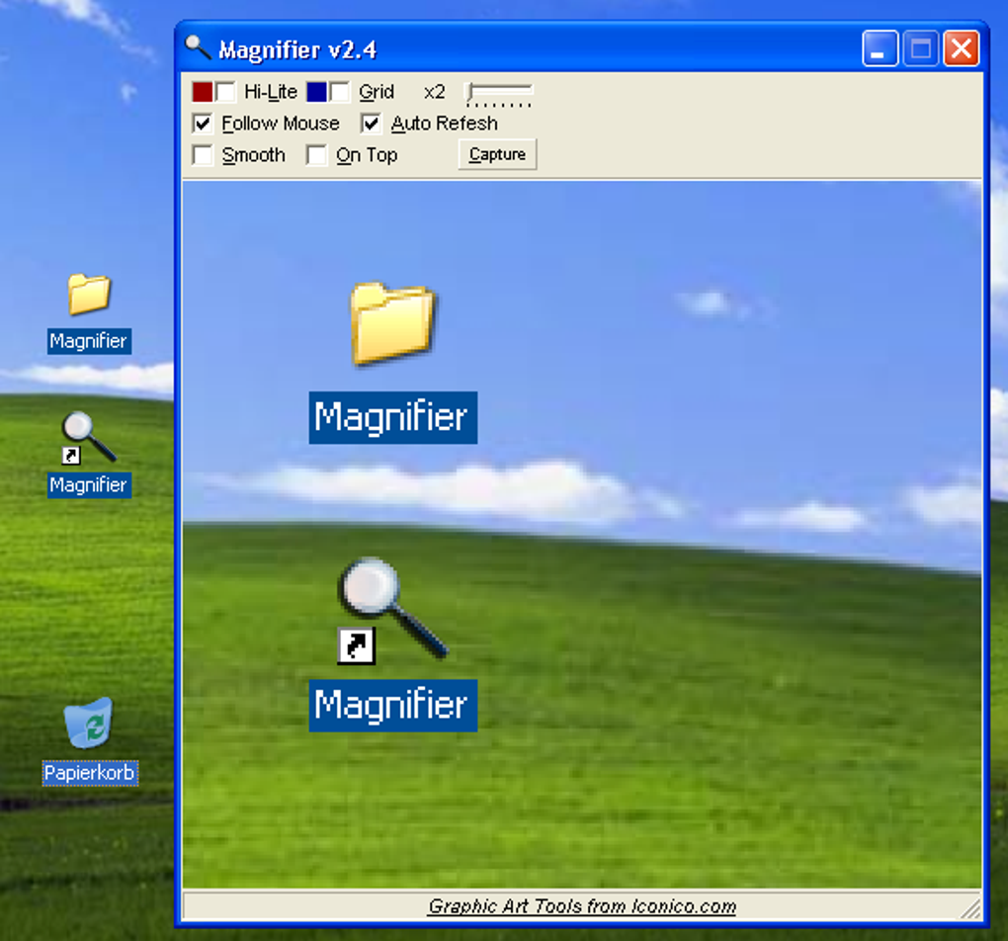Image resolution: width=1008 pixels, height=941 pixels.
Task: Select the highlighted Magnifier label in the view
Action: (x=392, y=706)
